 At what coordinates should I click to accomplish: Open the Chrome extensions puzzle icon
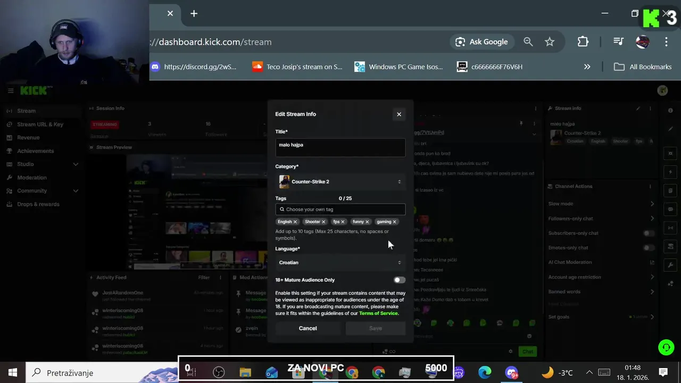coord(583,42)
